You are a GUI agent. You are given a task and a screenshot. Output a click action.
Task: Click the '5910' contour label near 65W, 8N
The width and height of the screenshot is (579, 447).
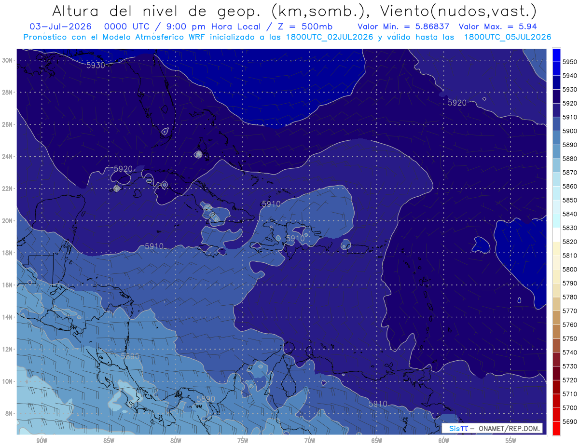(378, 404)
